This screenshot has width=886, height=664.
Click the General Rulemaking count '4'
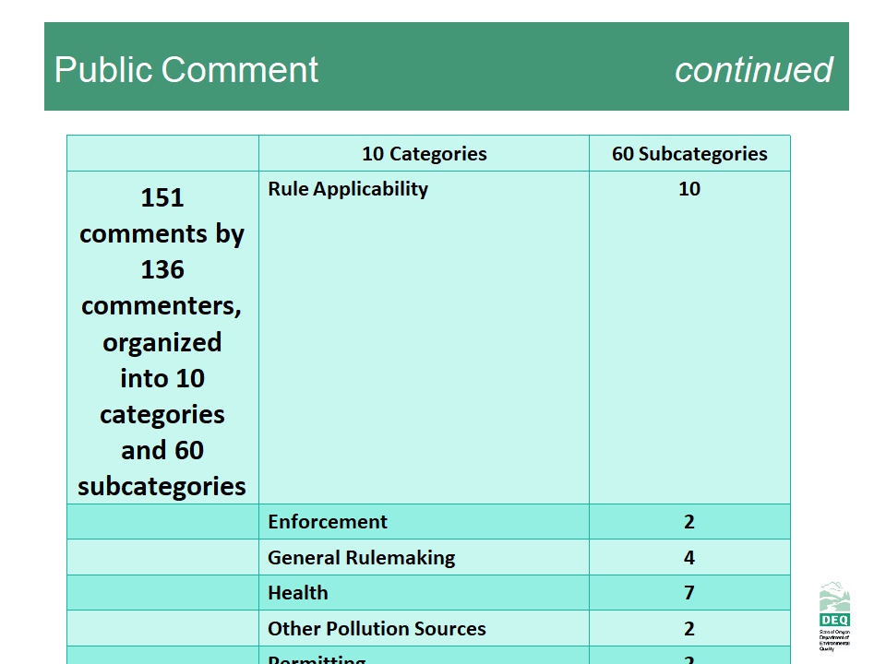click(x=689, y=558)
